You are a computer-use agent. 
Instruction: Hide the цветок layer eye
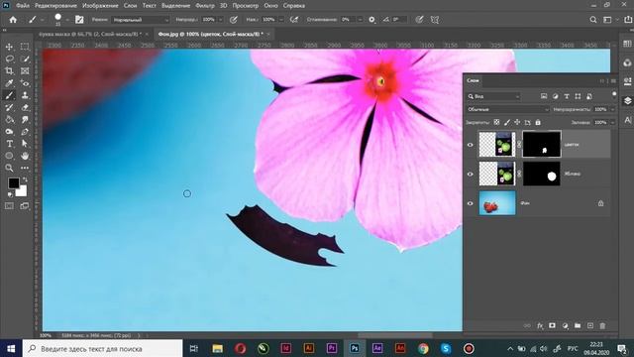tap(471, 145)
